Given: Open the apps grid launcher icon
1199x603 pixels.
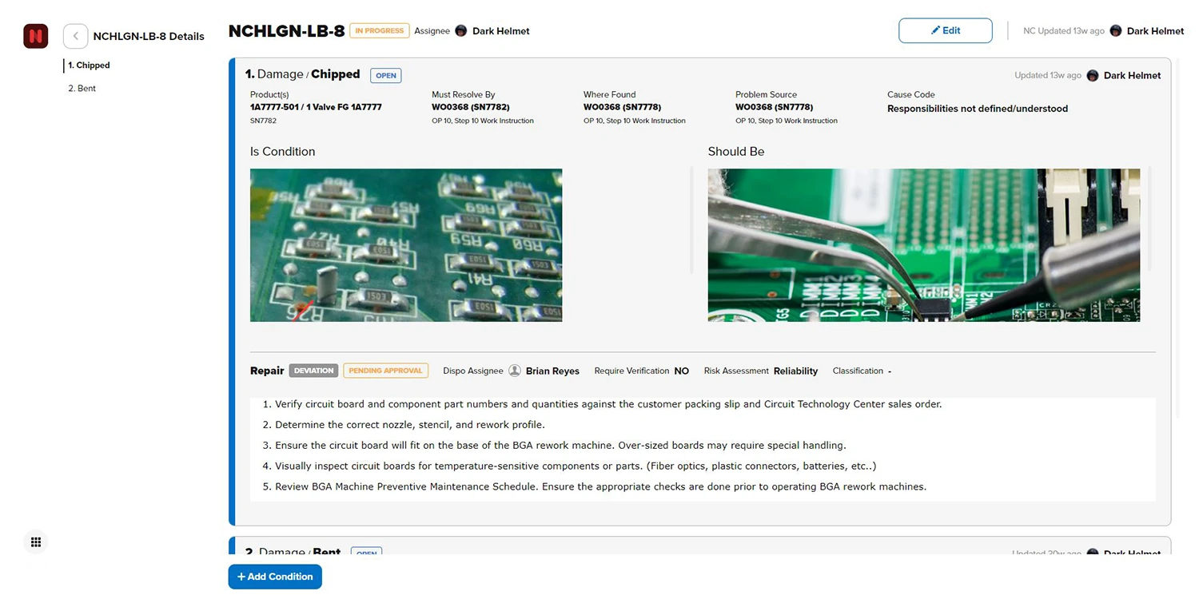Looking at the screenshot, I should (36, 542).
